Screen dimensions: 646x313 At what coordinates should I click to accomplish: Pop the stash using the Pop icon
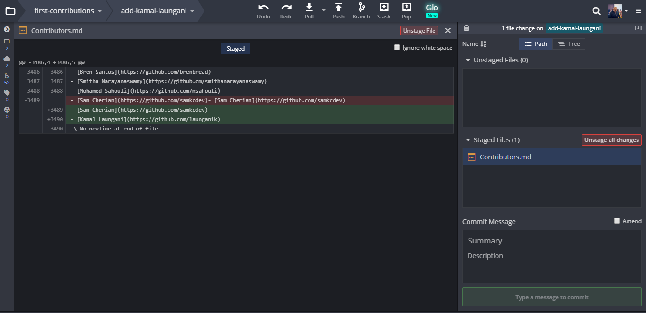[x=406, y=10]
